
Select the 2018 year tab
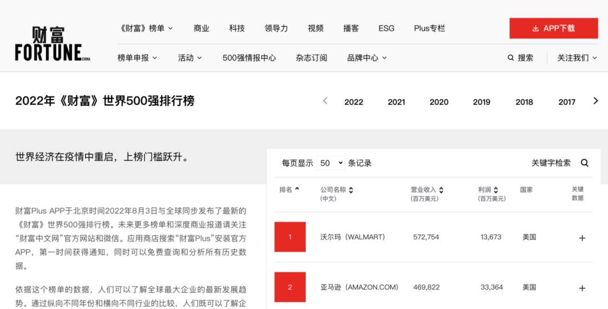click(524, 102)
